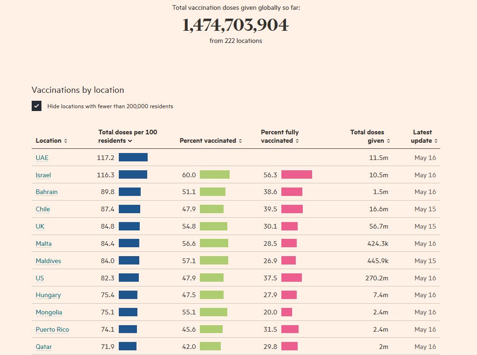
Task: Open the UAE location link
Action: (42, 158)
